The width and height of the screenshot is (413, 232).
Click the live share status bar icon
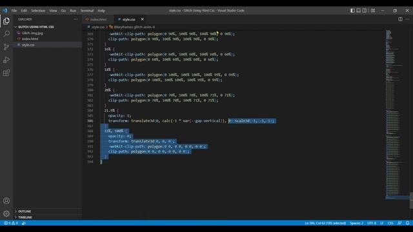tap(24, 223)
